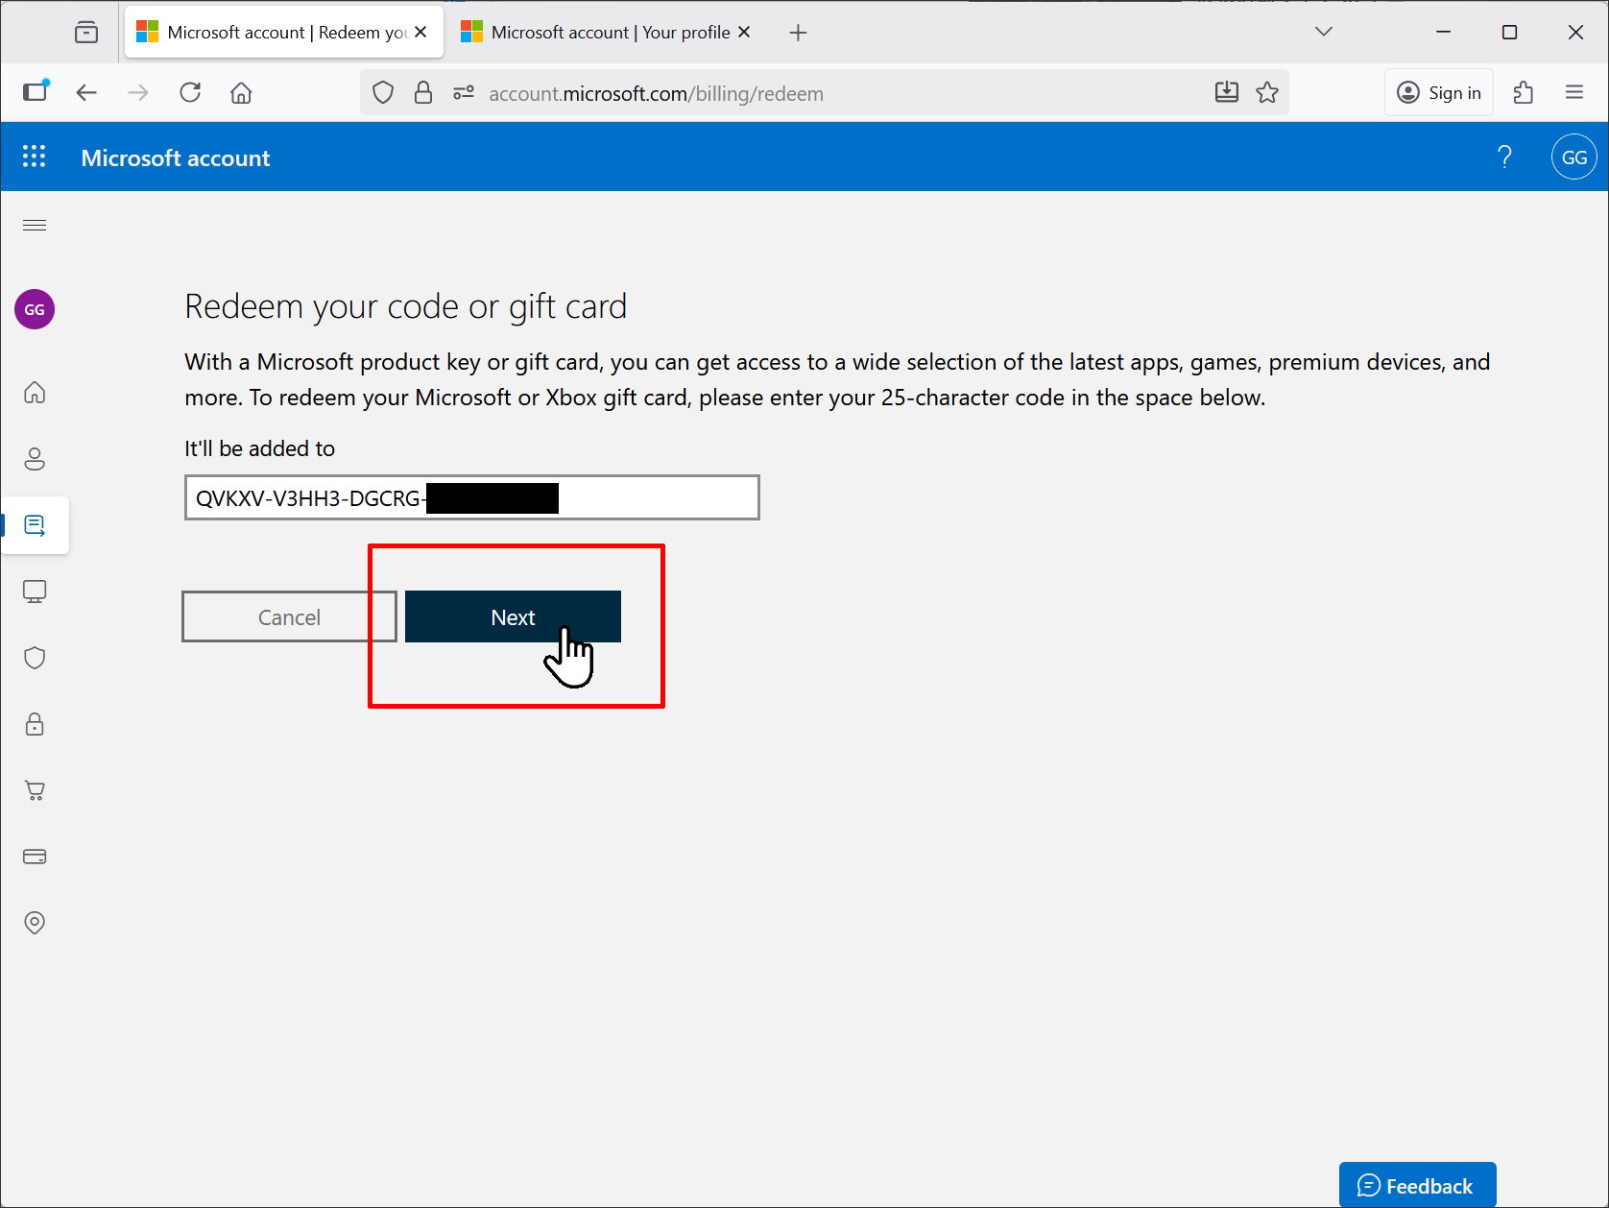1609x1208 pixels.
Task: Bookmark this page with the star
Action: click(x=1267, y=92)
